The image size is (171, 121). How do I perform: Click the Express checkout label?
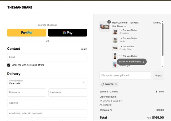[x=47, y=25]
